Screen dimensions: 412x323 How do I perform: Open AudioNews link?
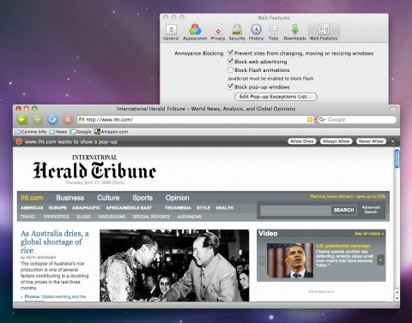pyautogui.click(x=189, y=217)
